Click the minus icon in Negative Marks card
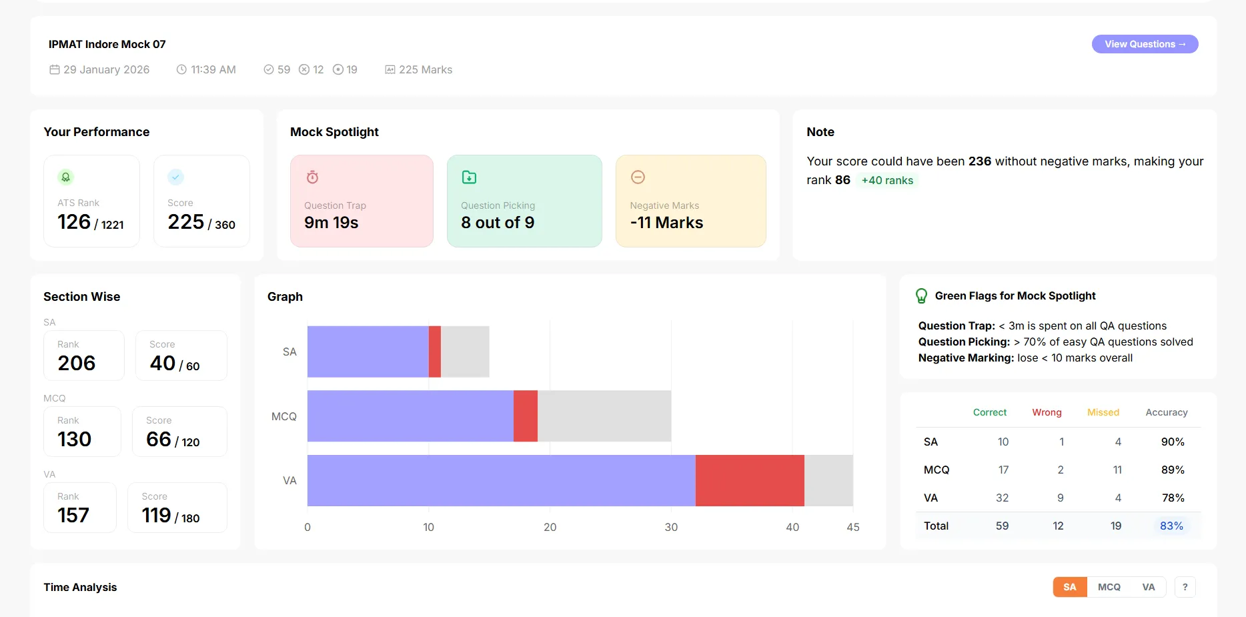This screenshot has height=617, width=1246. [x=638, y=177]
